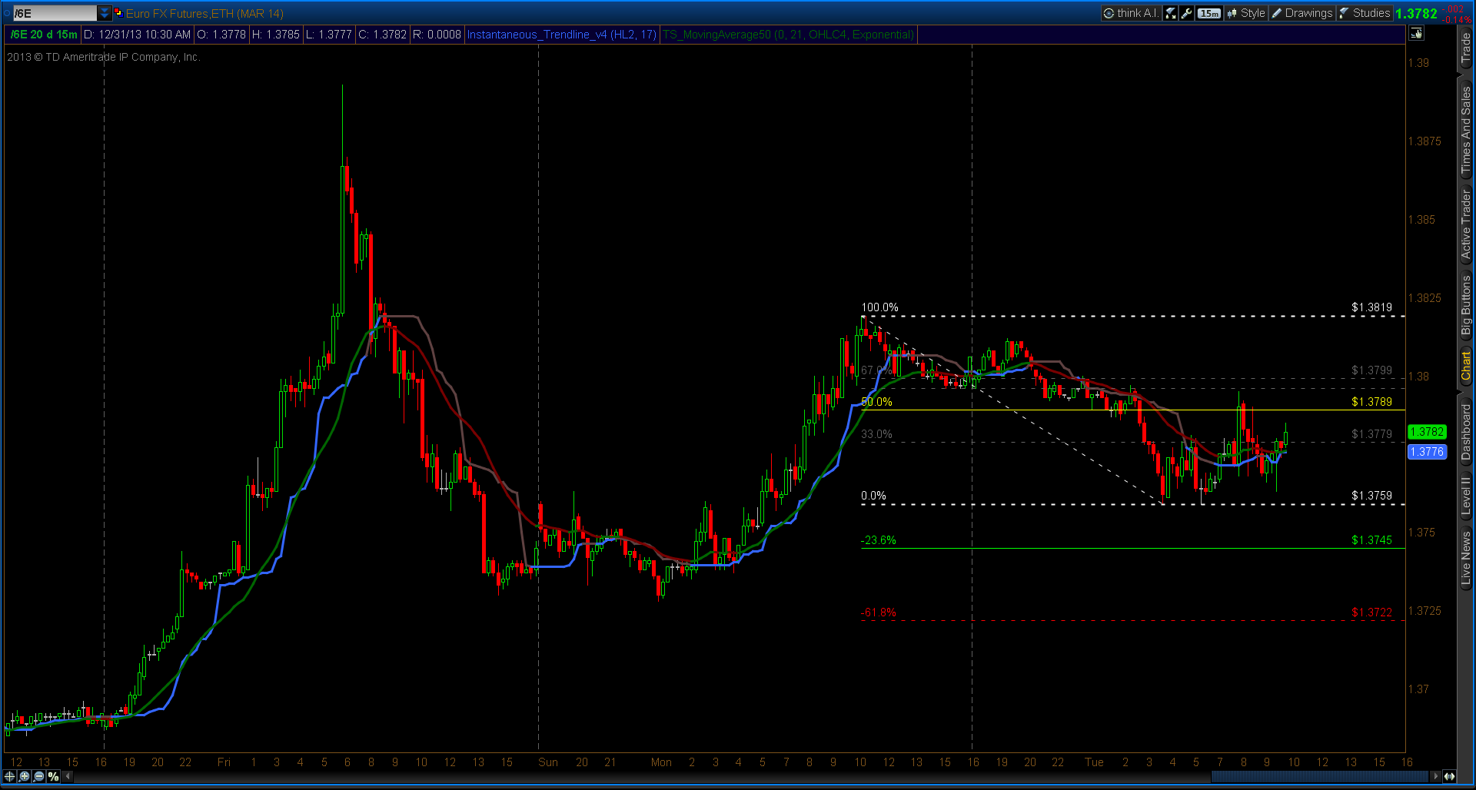Click the $1.3819 price label
This screenshot has width=1476, height=790.
point(1372,307)
